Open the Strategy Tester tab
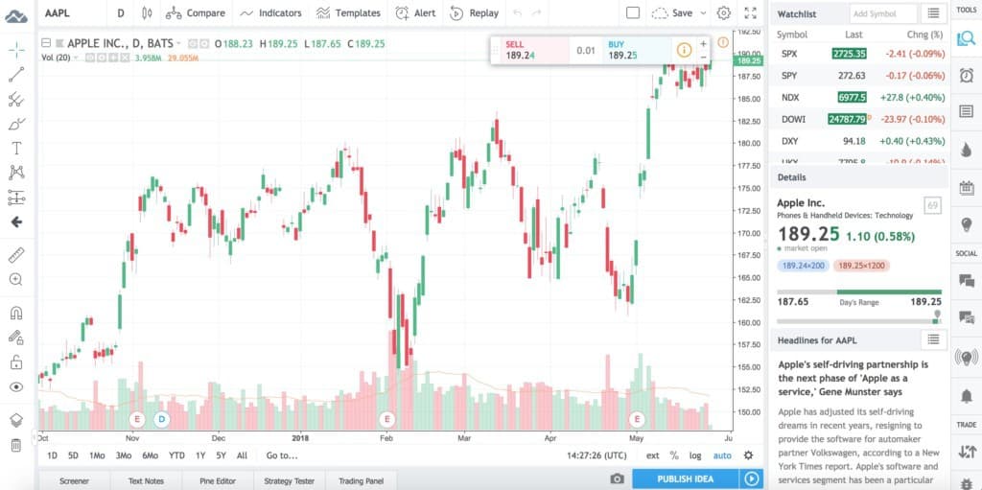 pyautogui.click(x=289, y=480)
